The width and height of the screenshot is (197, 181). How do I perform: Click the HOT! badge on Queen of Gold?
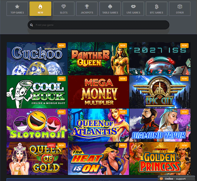tap(51, 145)
